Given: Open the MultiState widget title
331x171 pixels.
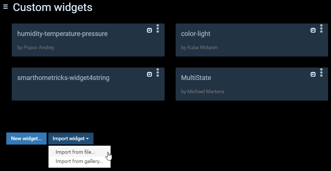Looking at the screenshot, I should pos(196,78).
